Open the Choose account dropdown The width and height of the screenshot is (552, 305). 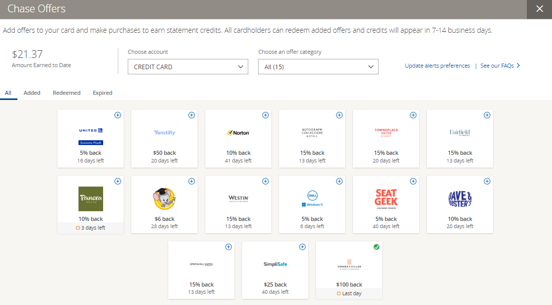pos(188,67)
